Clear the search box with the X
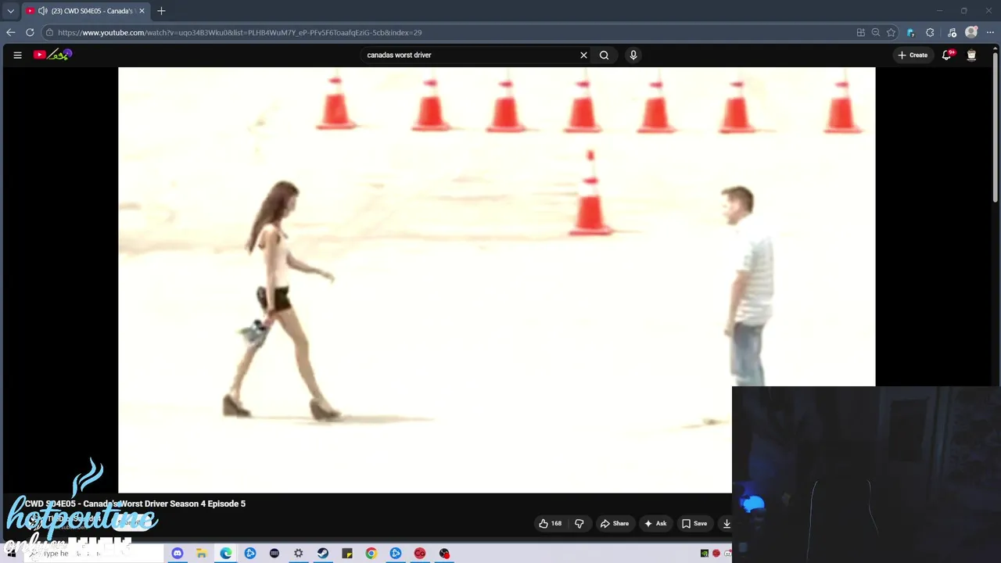 583,55
